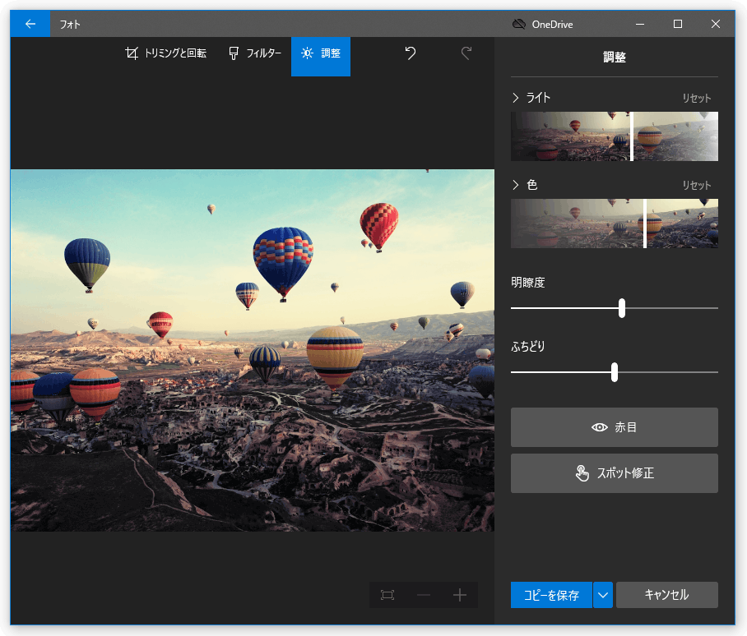Maximize the フォト window
The image size is (747, 636).
[x=678, y=24]
